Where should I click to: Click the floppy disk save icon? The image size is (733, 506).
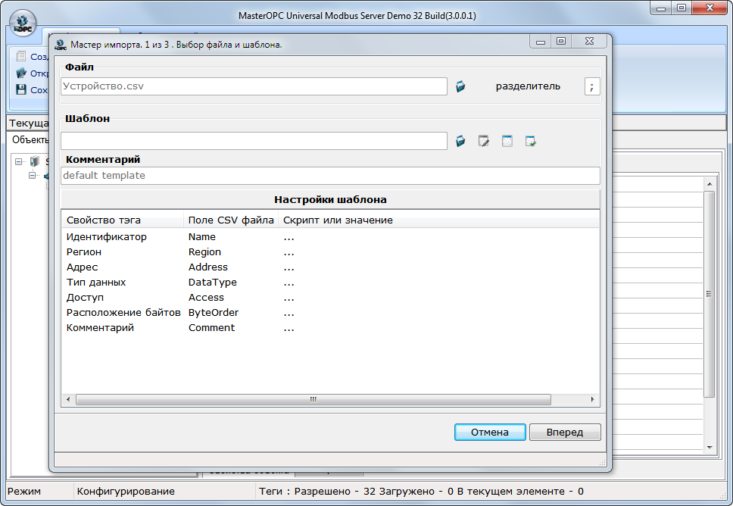click(x=21, y=89)
